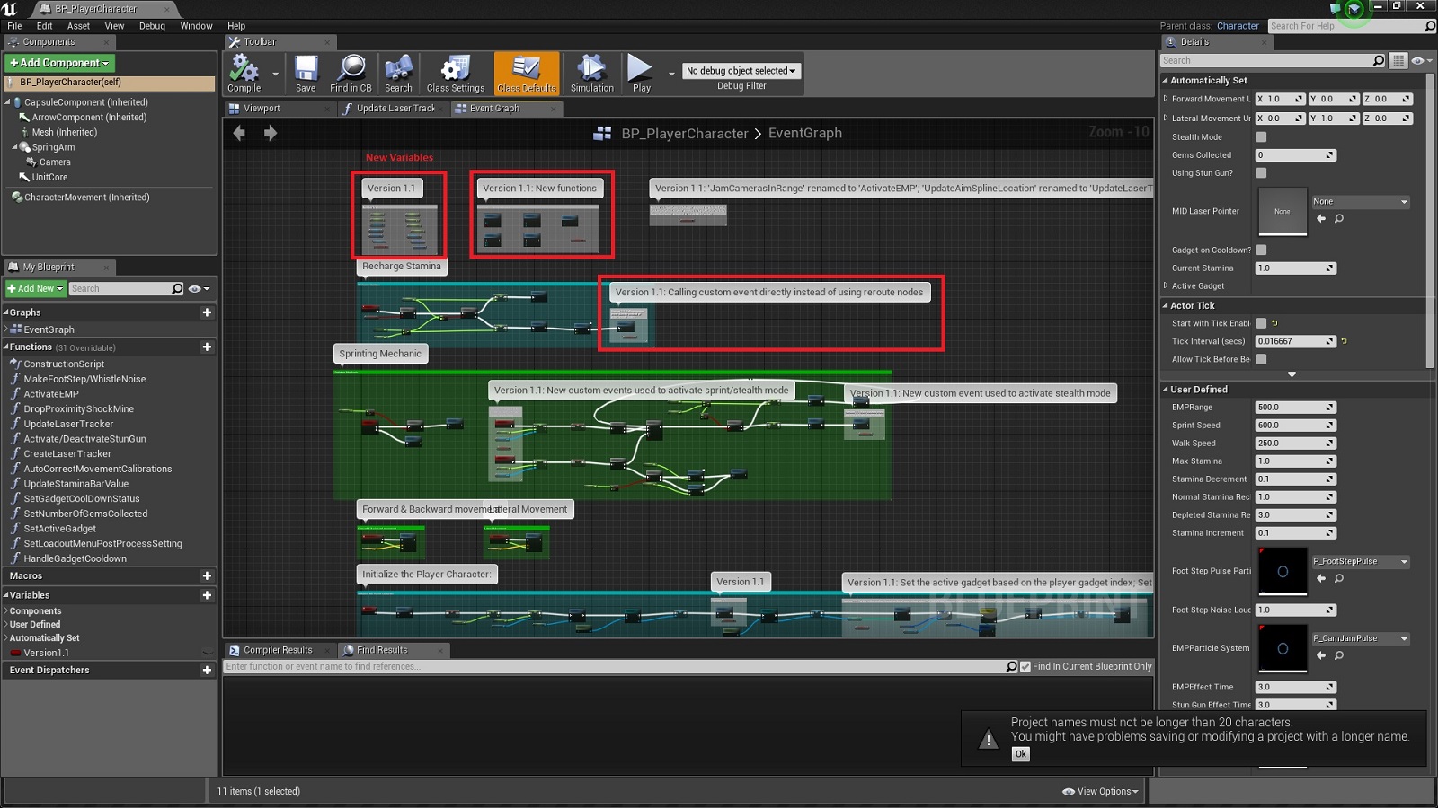Open Details visibility eye options
Viewport: 1438px width, 808px height.
pos(1420,60)
